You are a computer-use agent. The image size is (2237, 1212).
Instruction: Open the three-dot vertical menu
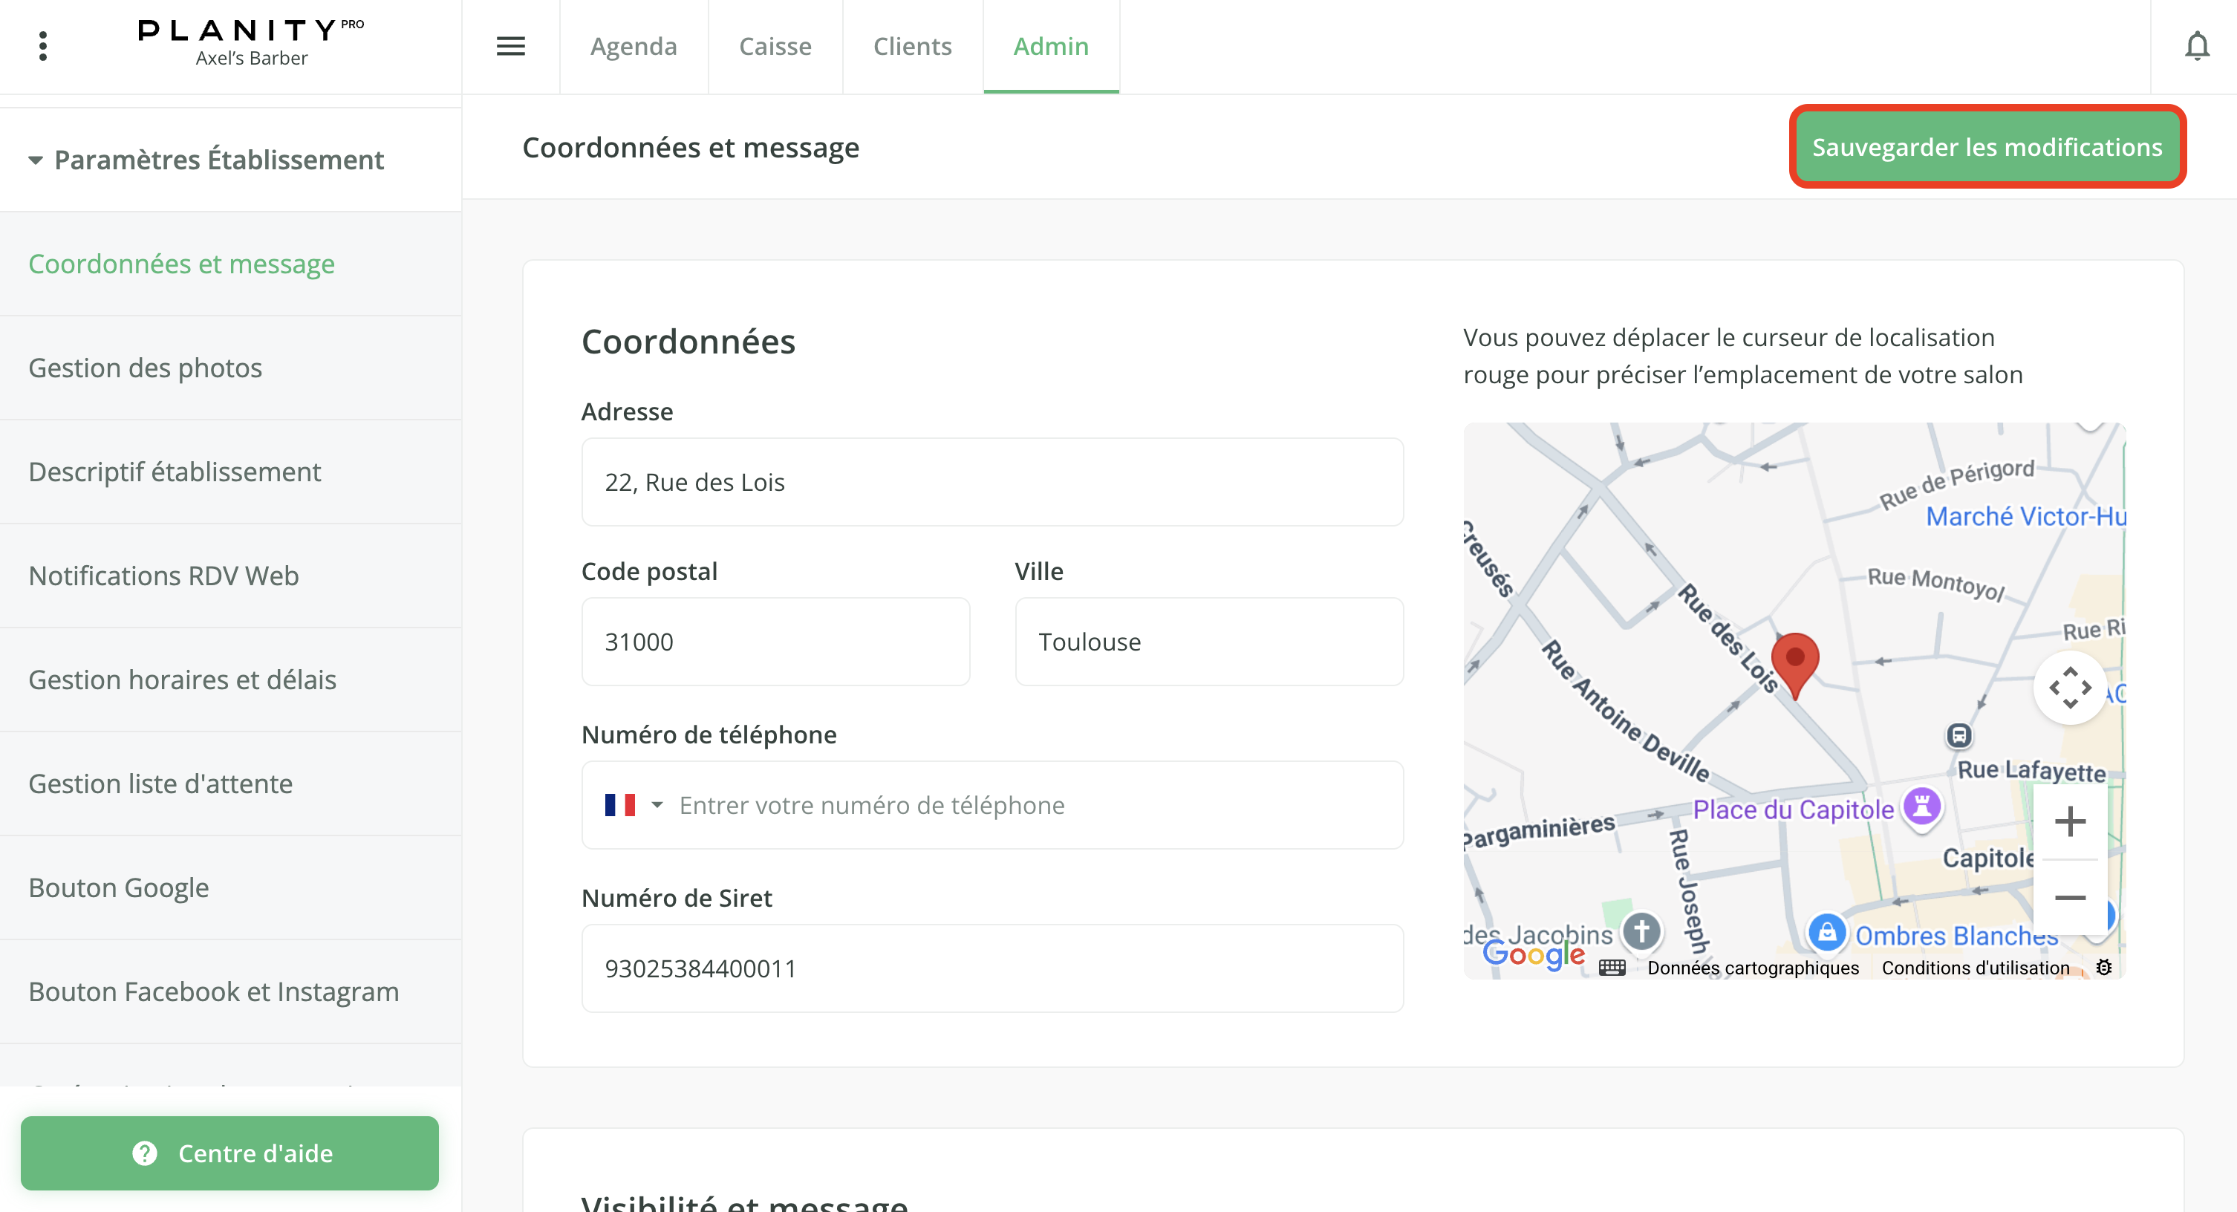point(42,46)
